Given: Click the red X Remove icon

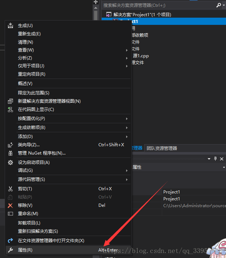Looking at the screenshot, I should (10, 205).
